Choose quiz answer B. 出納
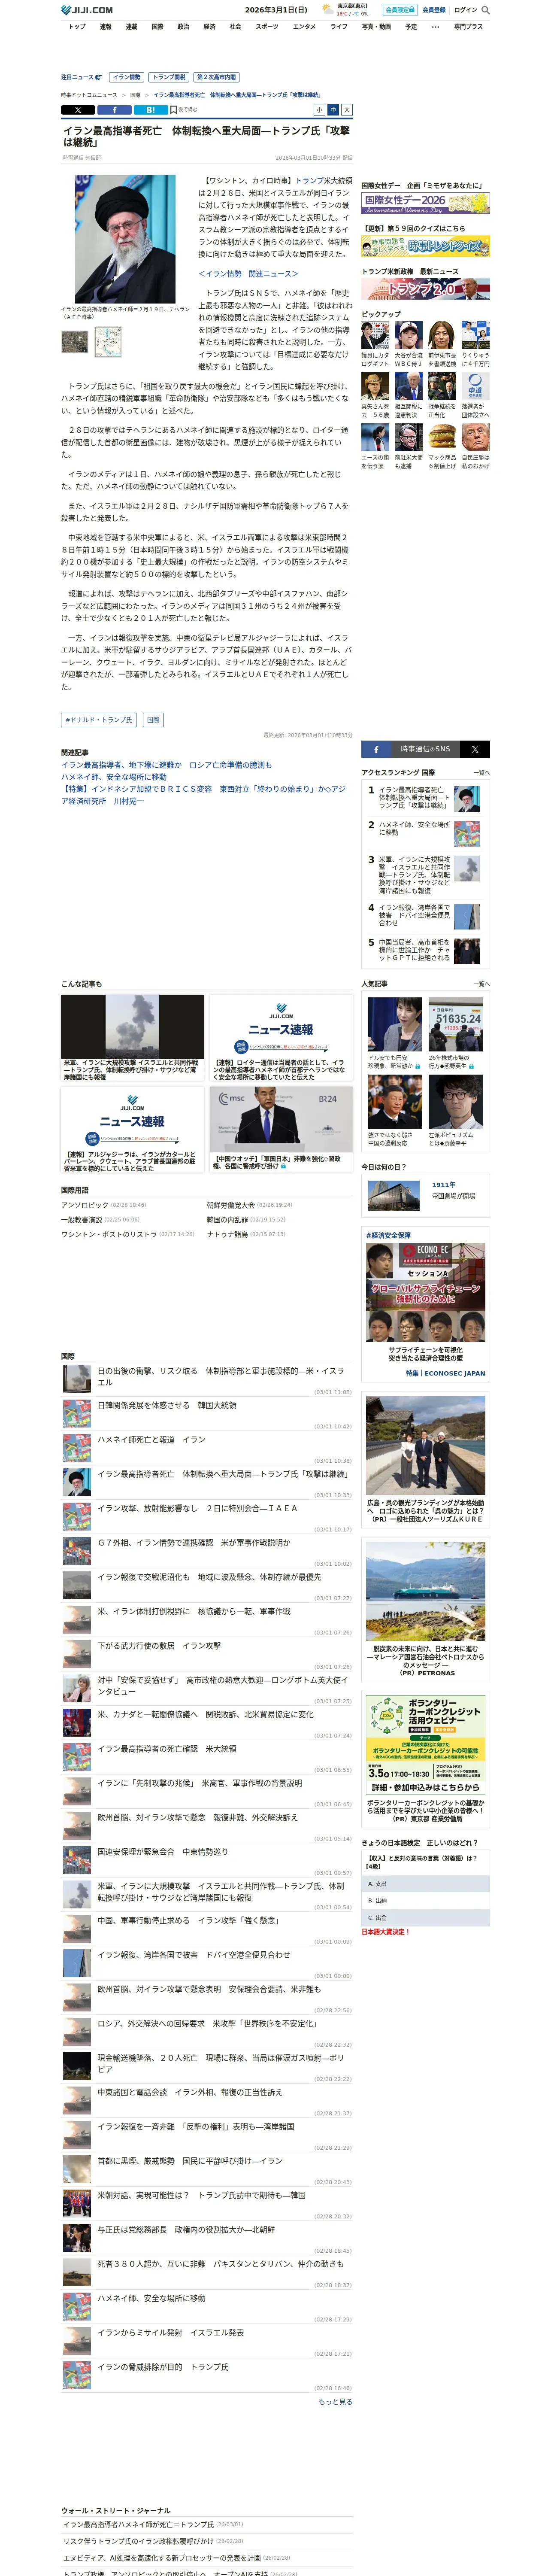Screen dimensions: 551x2576 tap(426, 1901)
